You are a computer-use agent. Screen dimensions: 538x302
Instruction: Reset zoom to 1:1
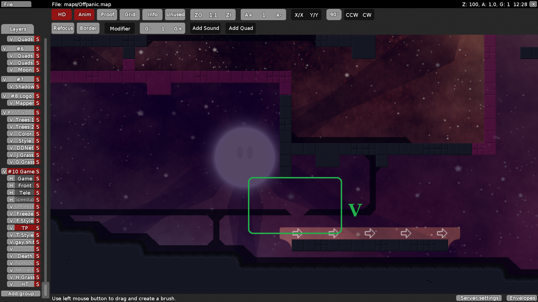[x=213, y=15]
